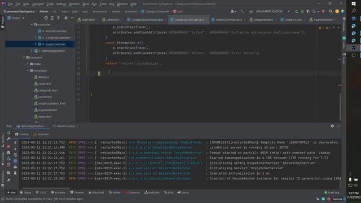The width and height of the screenshot is (361, 203).
Task: Open Run panel settings gear
Action: click(332, 126)
